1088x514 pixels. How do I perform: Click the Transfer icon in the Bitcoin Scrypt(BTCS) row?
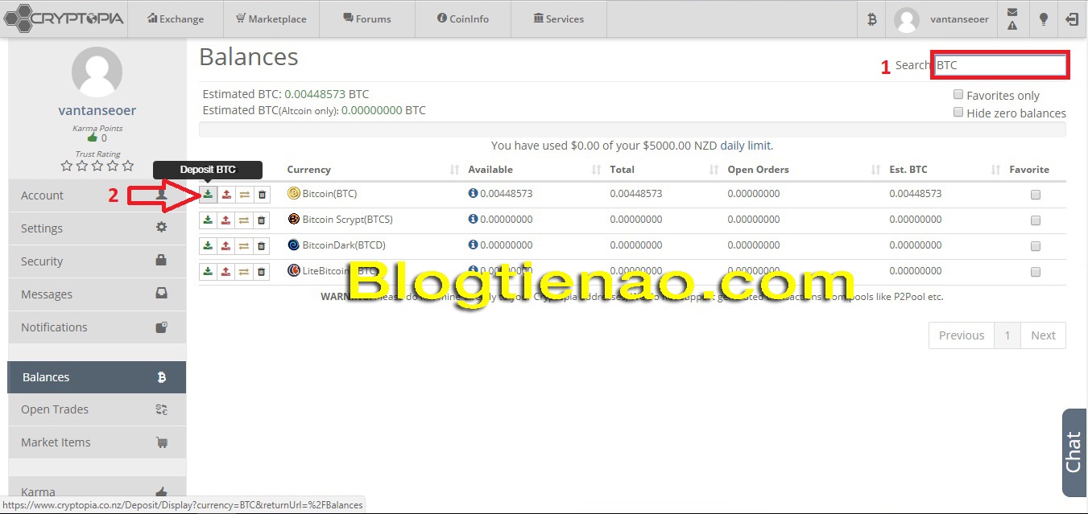click(x=244, y=220)
